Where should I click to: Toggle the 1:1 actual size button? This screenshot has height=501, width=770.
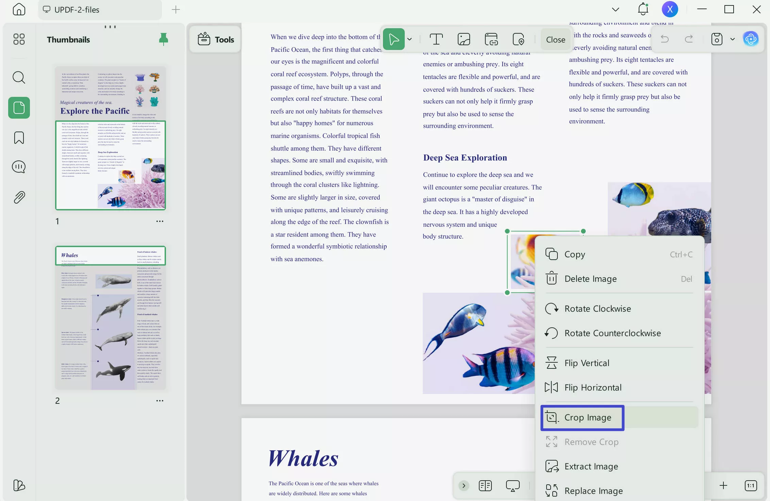(x=751, y=485)
